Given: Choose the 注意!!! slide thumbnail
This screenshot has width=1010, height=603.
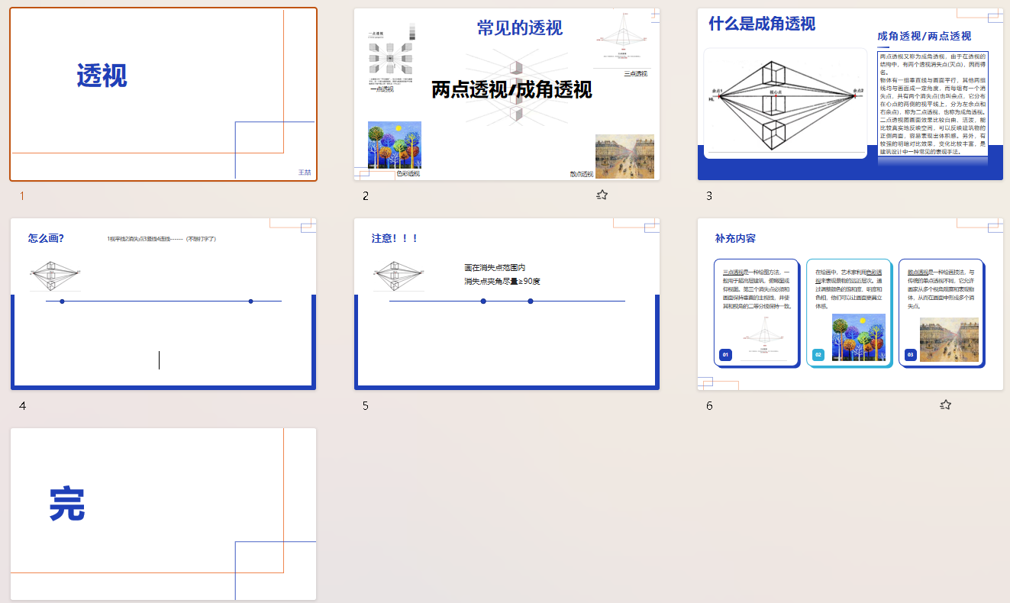Looking at the screenshot, I should 507,304.
